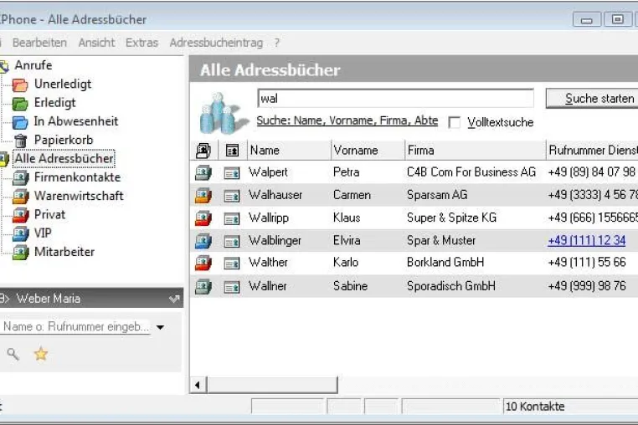Screen dimensions: 638x425
Task: Select the Mitarbeiter address book icon
Action: [21, 253]
